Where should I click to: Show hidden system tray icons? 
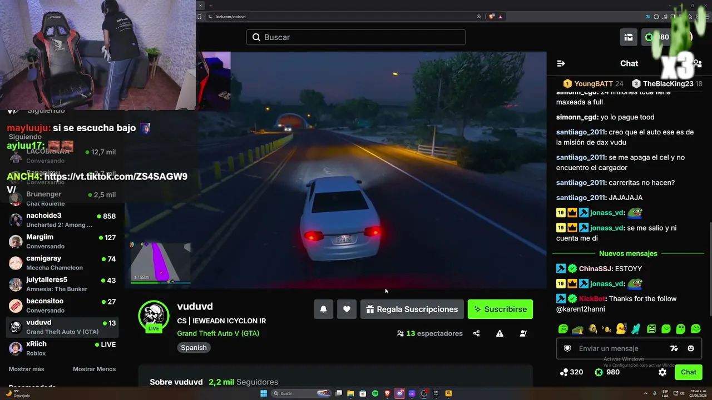pyautogui.click(x=646, y=393)
